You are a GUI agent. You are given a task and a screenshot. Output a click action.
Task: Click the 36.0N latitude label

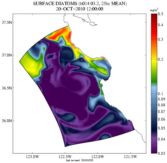point(7,121)
